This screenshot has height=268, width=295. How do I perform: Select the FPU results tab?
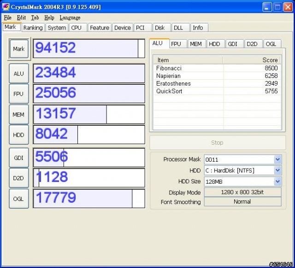[178, 44]
